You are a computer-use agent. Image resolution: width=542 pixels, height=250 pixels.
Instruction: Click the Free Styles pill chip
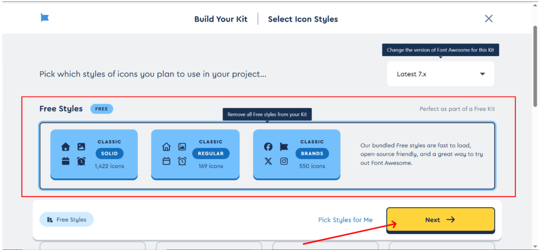[x=66, y=220]
